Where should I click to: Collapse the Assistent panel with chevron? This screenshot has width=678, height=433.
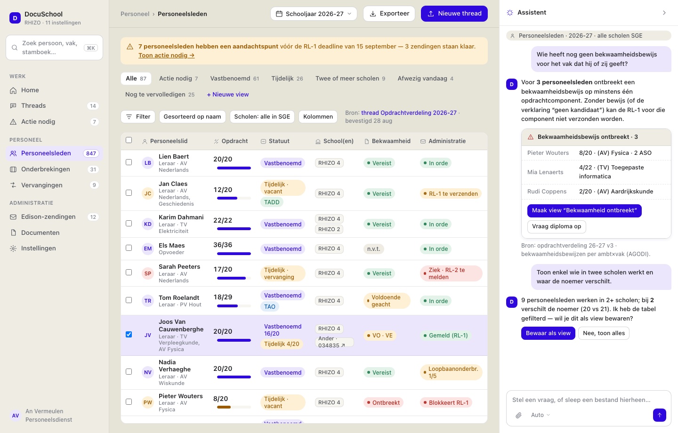664,13
